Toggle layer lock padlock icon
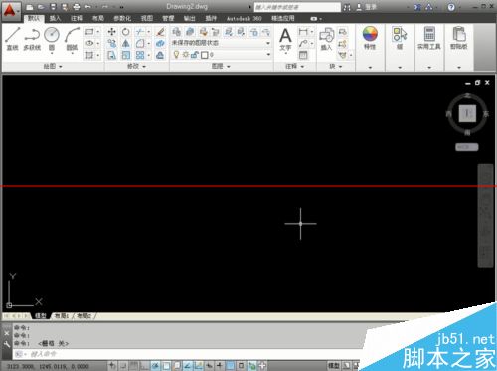Viewport: 497px width, 371px height. [x=195, y=55]
